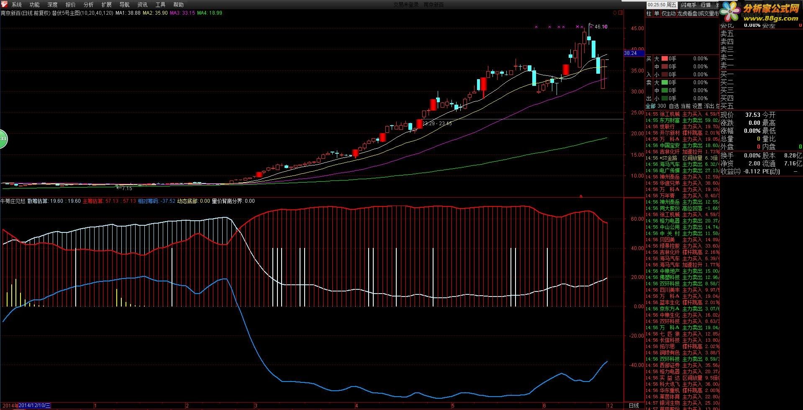Open the 扩展 menu
The image size is (803, 410).
click(107, 5)
